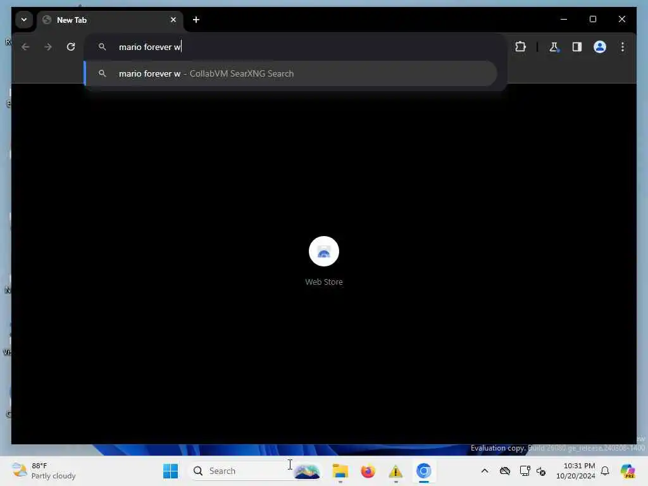The width and height of the screenshot is (648, 486).
Task: Click the Web Store label
Action: [x=324, y=282]
